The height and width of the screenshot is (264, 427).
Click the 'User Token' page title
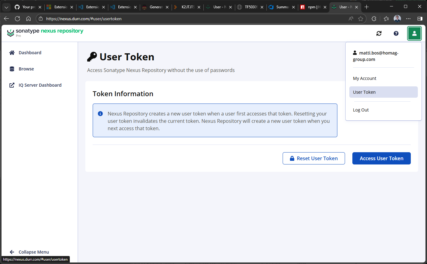pos(127,57)
